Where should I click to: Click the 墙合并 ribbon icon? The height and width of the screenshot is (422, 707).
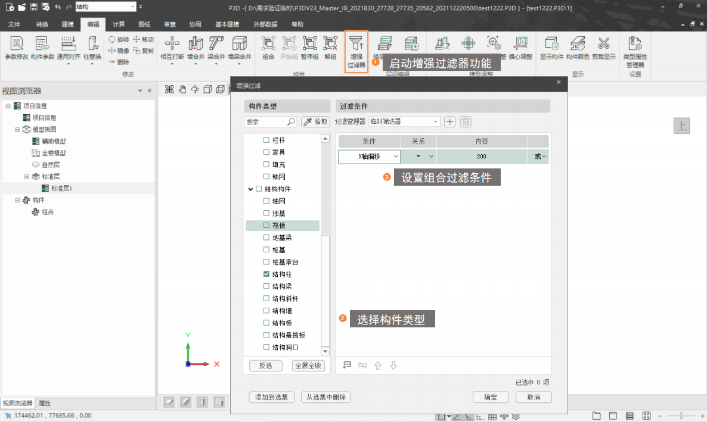(x=196, y=44)
